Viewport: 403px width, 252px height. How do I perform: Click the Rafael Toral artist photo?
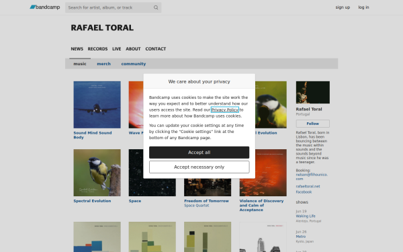(x=312, y=92)
